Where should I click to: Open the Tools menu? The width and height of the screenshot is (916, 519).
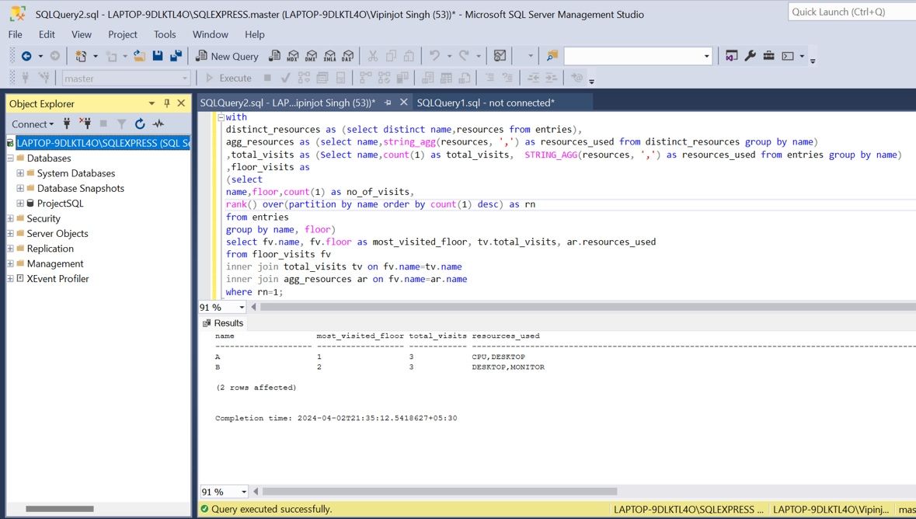pyautogui.click(x=165, y=34)
